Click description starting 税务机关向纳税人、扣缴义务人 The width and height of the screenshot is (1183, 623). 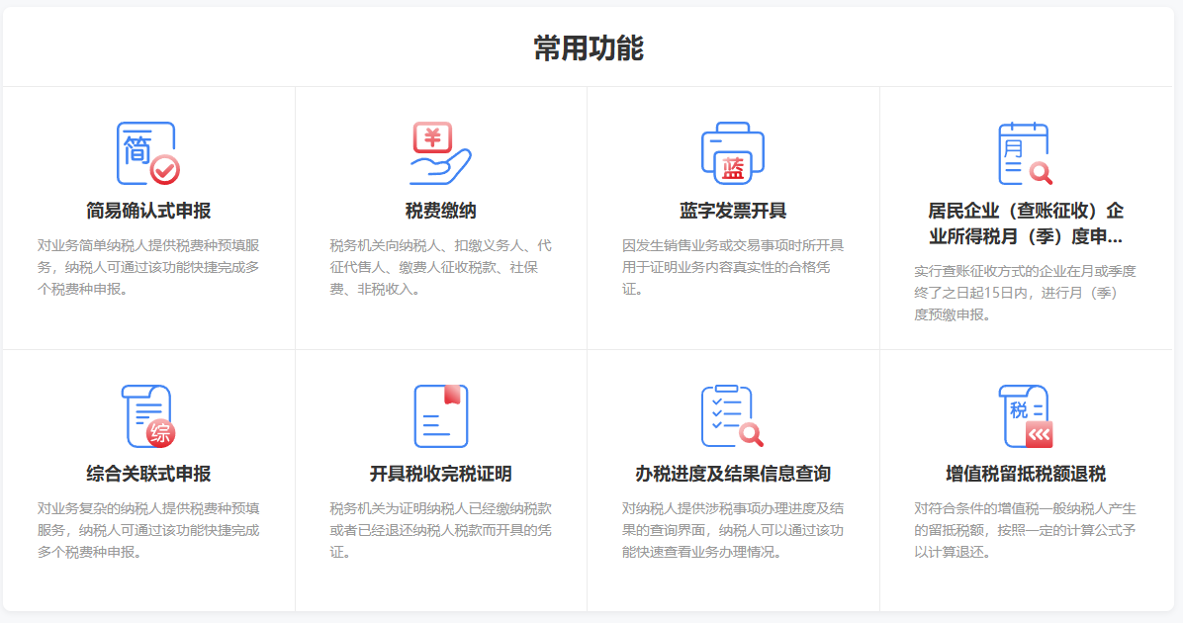pos(440,267)
